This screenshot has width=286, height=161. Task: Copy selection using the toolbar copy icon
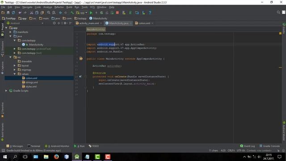tap(37, 13)
